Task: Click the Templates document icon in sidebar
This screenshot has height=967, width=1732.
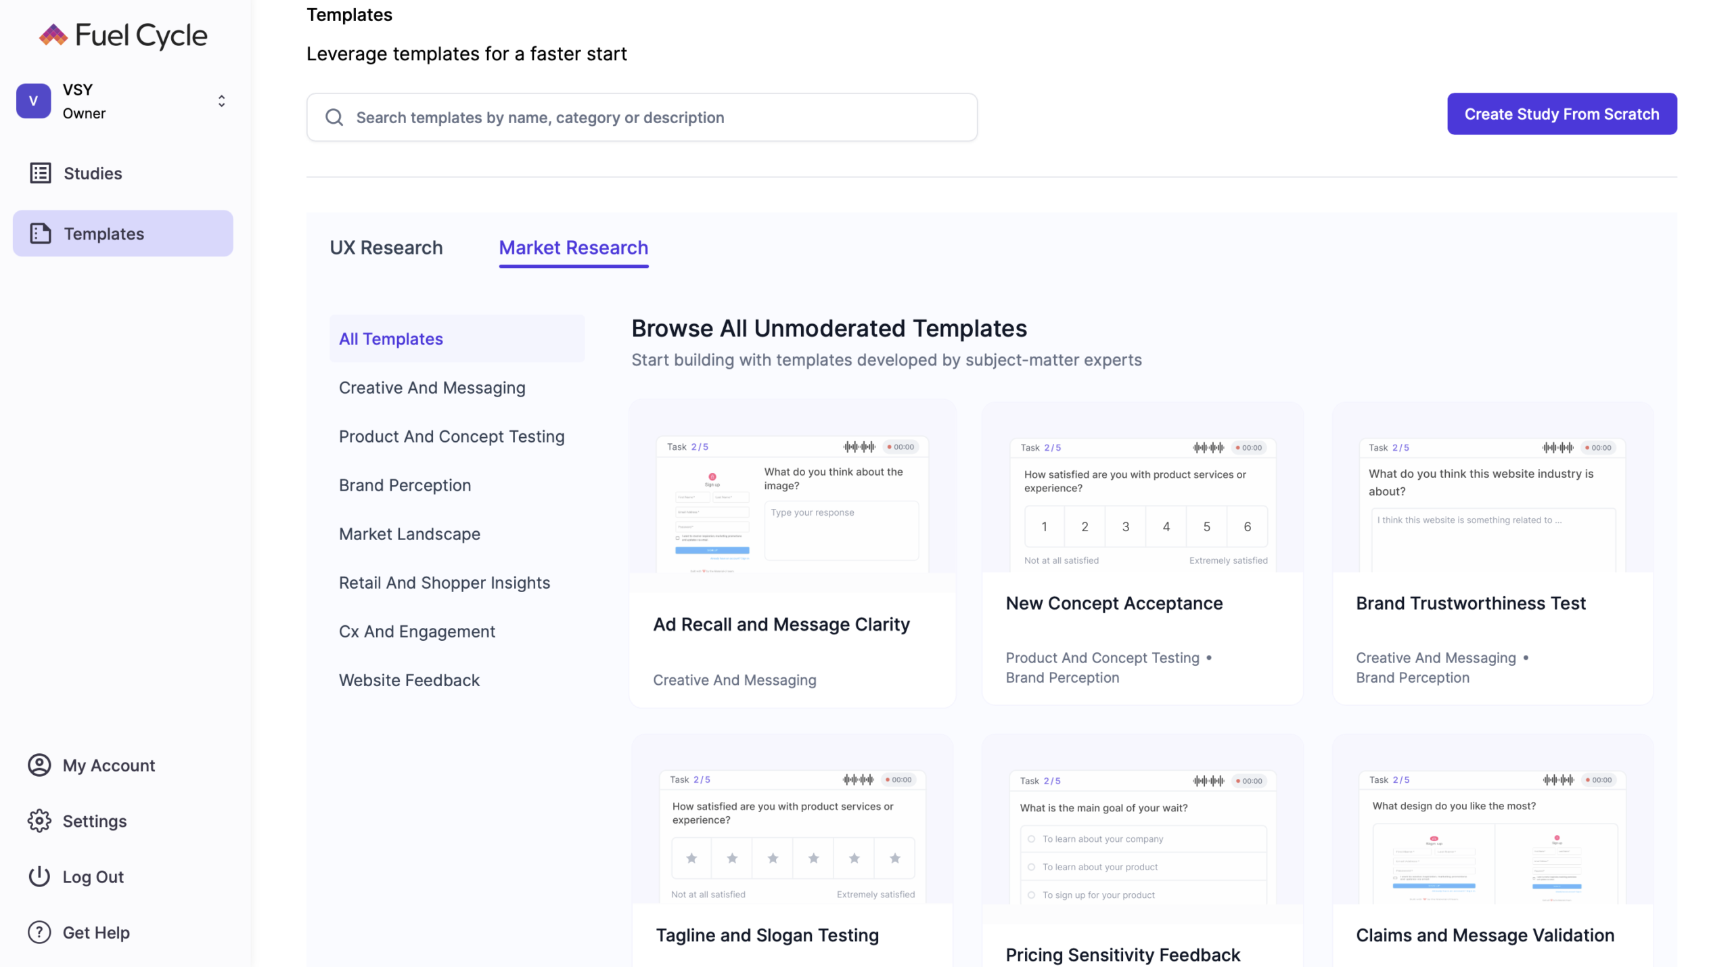Action: tap(40, 233)
